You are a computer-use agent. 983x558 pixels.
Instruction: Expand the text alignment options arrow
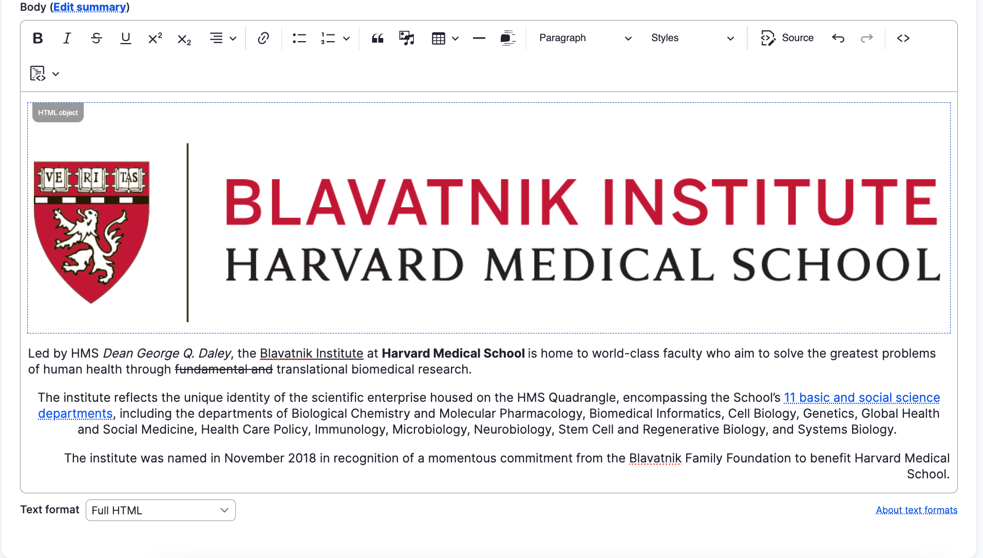coord(233,39)
